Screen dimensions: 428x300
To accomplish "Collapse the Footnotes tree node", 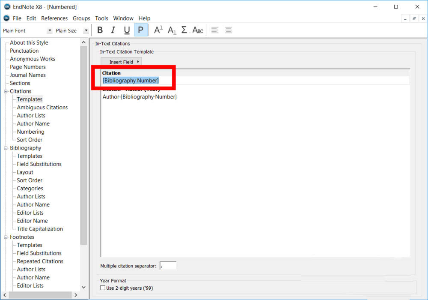I will pos(6,237).
